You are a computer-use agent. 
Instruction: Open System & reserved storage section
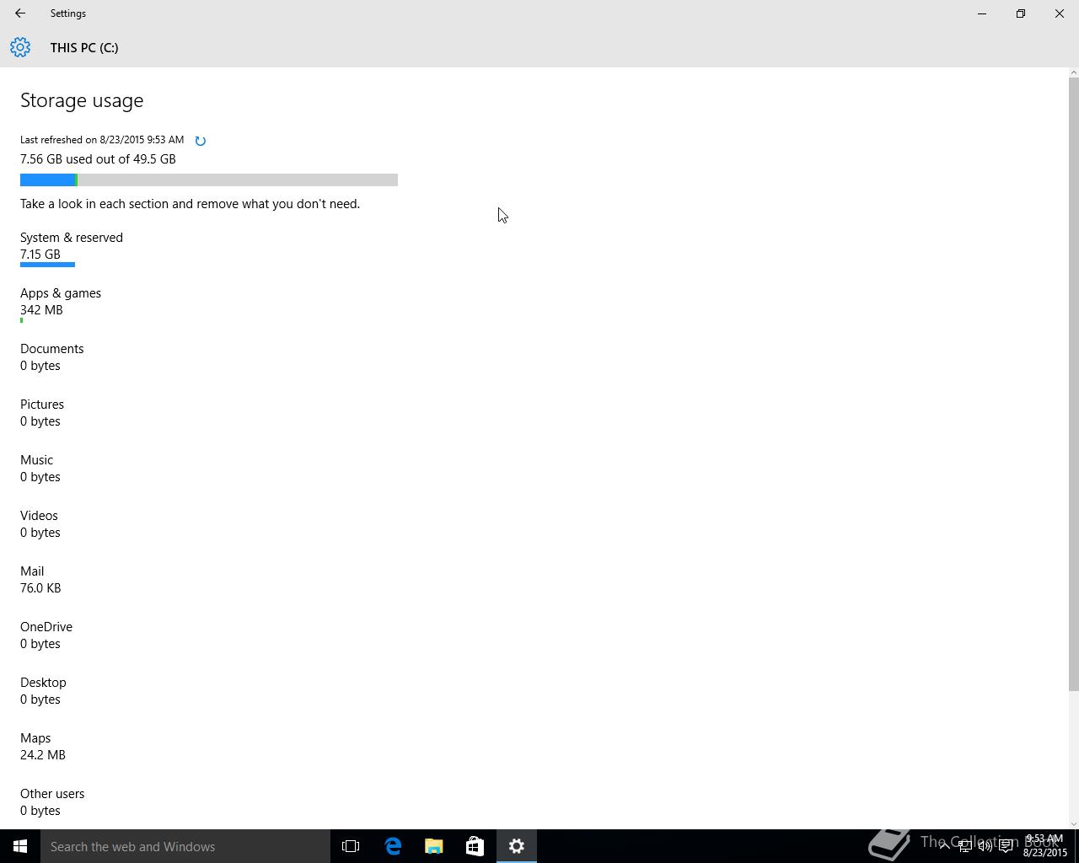72,251
